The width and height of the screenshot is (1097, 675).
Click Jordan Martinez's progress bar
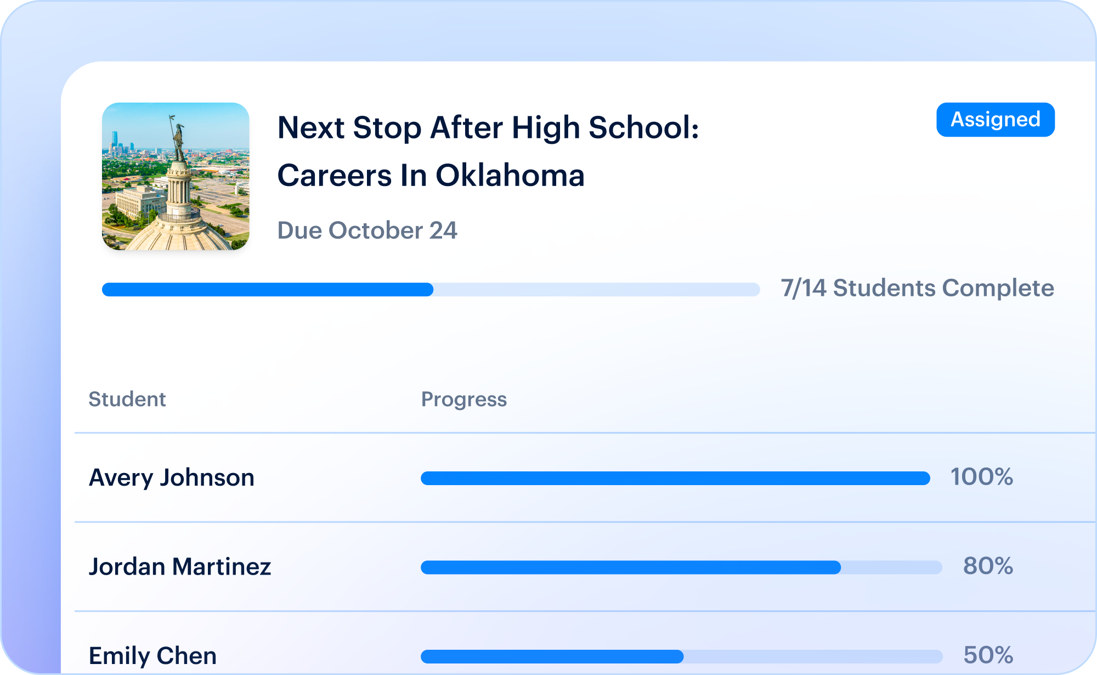[x=681, y=567]
